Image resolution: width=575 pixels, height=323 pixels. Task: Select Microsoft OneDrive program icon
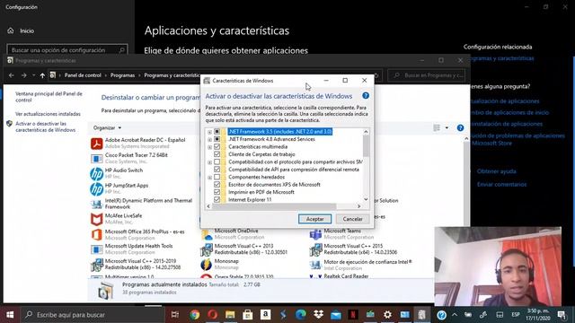pos(207,235)
